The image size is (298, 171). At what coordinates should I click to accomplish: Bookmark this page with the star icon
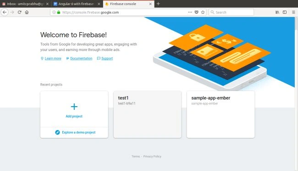[x=203, y=12]
